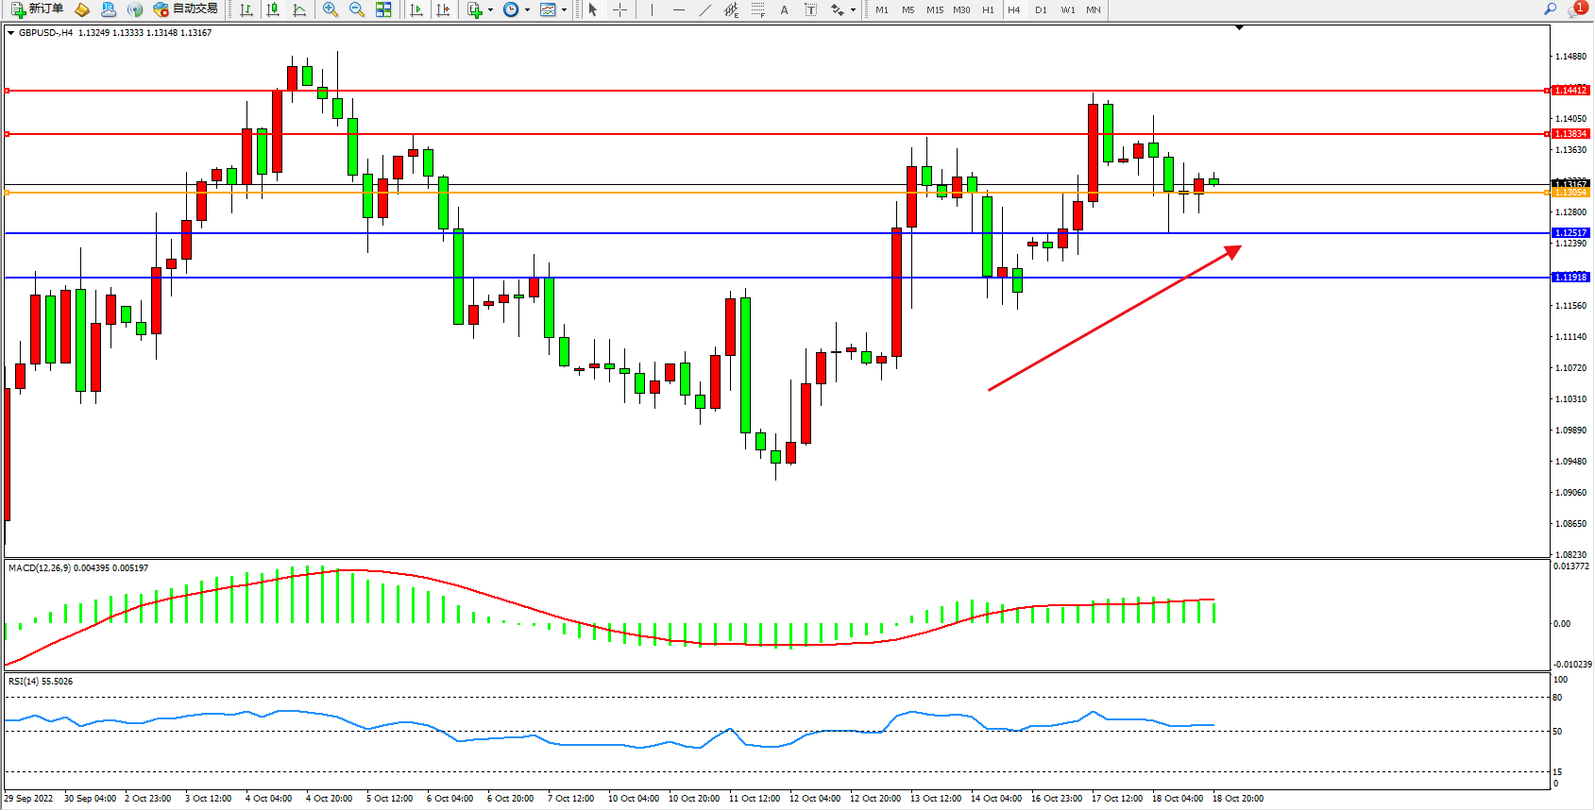Screen dimensions: 1595x811
Task: Select the crosshair tool
Action: pyautogui.click(x=620, y=9)
